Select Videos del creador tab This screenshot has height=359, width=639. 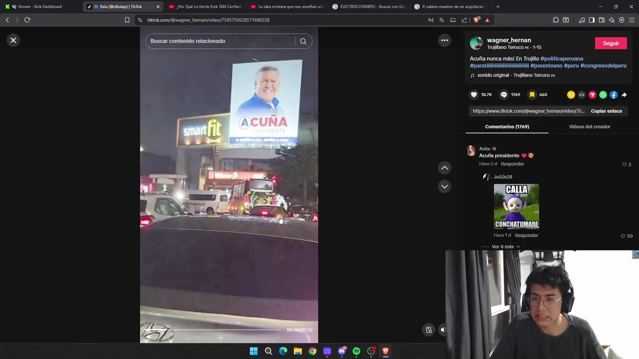(590, 127)
